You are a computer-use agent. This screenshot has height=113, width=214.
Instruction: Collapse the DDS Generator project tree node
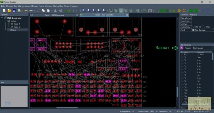2,18
